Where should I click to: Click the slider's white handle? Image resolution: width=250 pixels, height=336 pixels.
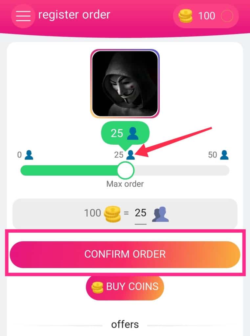(126, 170)
